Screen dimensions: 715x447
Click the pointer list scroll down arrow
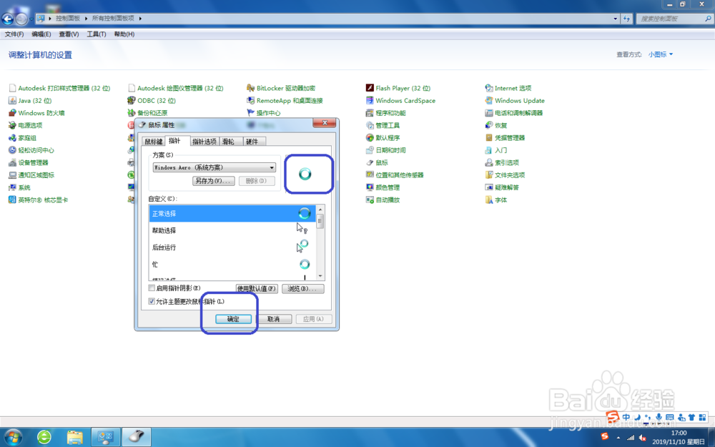pyautogui.click(x=320, y=276)
